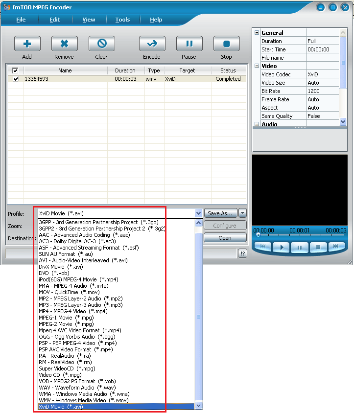
Task: Open the Profile combo box arrow
Action: click(x=198, y=213)
